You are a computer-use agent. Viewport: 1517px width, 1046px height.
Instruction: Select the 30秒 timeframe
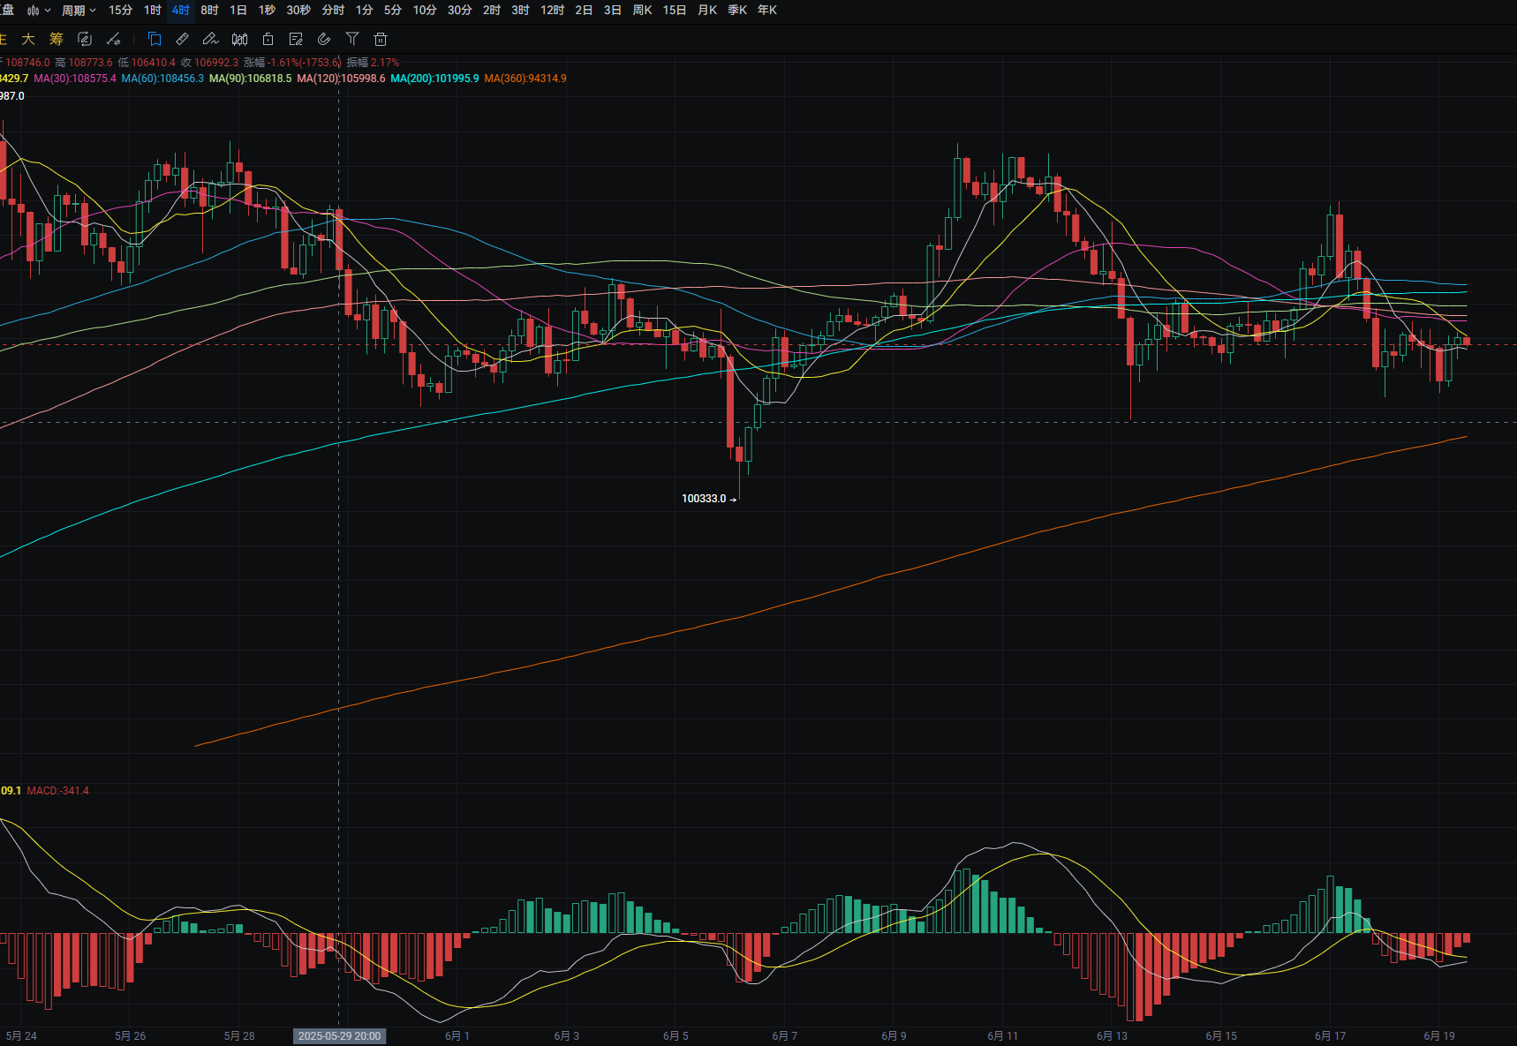(298, 11)
